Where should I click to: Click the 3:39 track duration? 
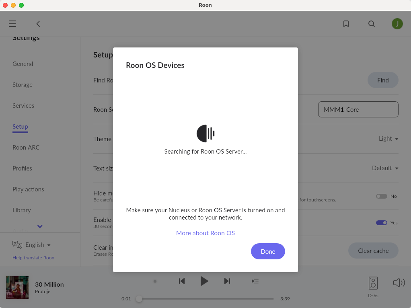tap(285, 299)
